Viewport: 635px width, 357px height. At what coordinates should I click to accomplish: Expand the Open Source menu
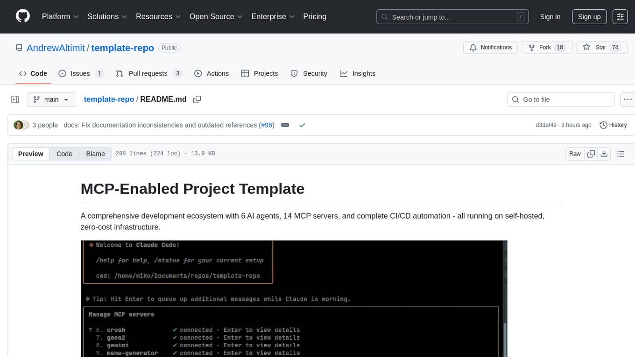(216, 16)
